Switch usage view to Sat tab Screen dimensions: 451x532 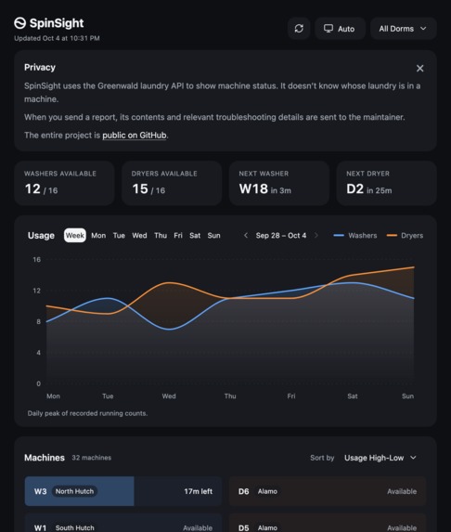pos(195,236)
